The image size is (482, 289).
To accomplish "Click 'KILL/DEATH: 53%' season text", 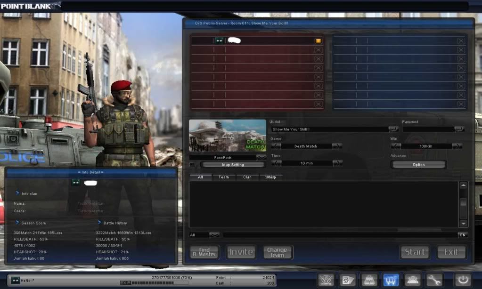I will pos(31,239).
